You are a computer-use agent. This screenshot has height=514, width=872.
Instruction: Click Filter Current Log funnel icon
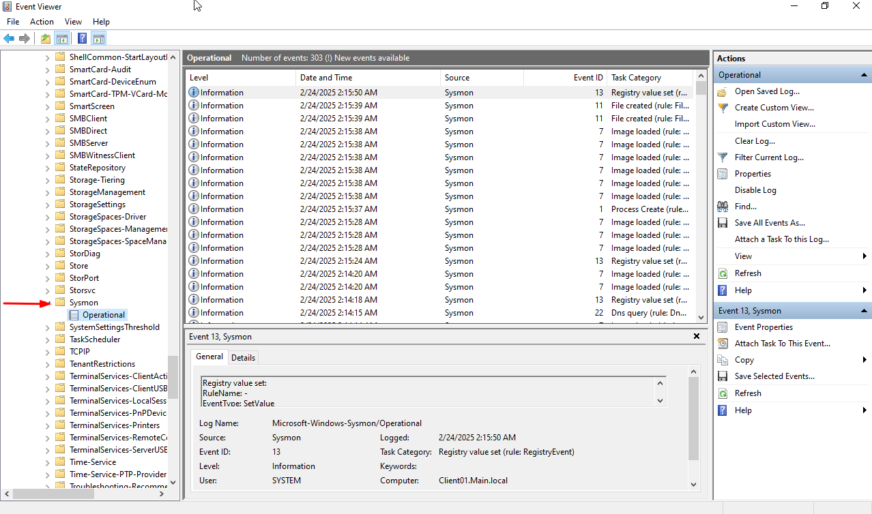[723, 157]
